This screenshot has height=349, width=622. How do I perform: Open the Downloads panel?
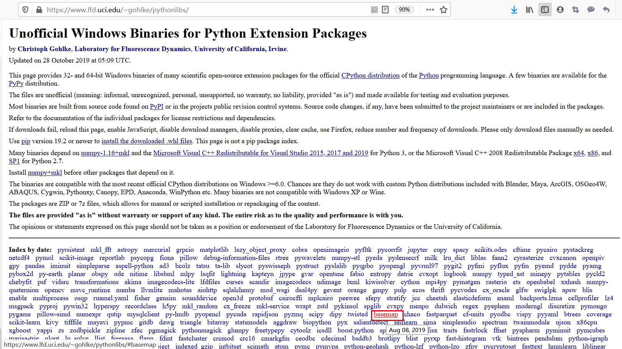coord(514,10)
